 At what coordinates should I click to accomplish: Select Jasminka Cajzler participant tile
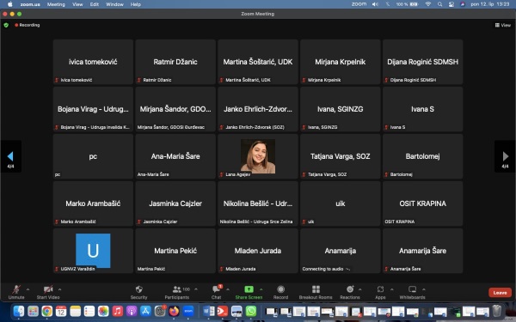tap(175, 204)
